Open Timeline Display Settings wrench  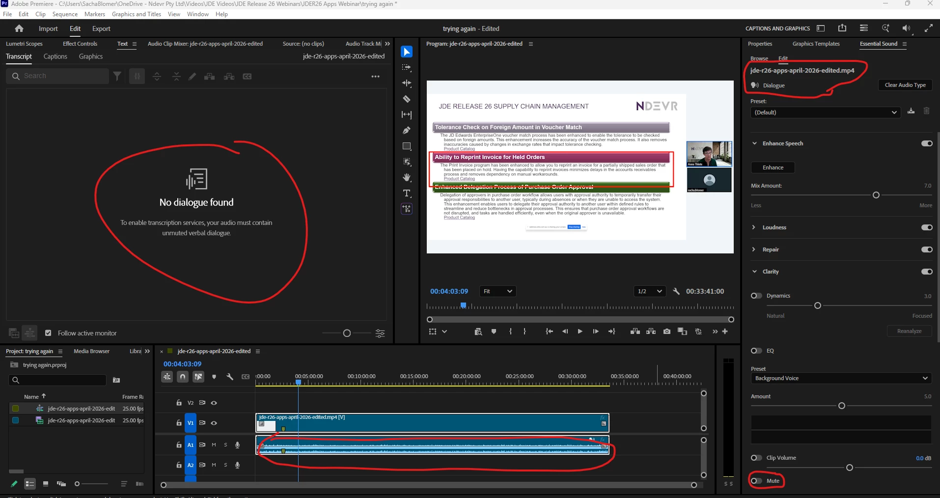tap(229, 377)
